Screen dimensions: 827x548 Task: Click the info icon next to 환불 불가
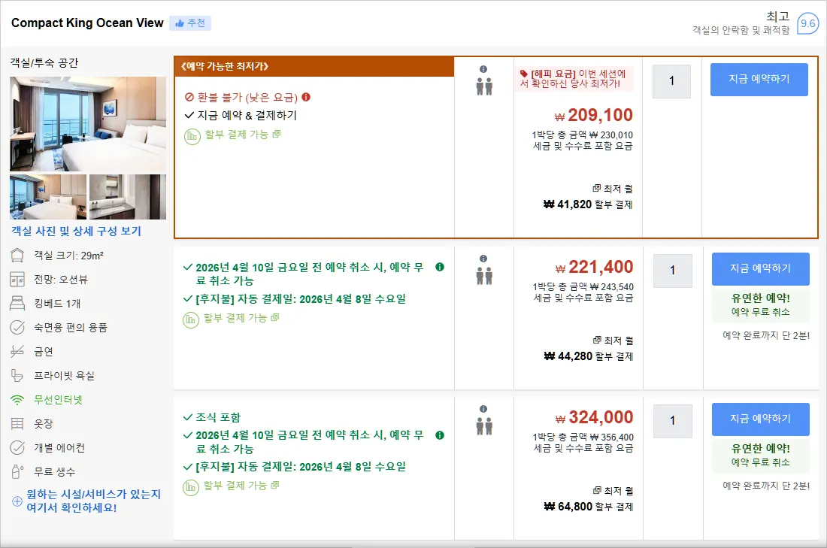306,97
